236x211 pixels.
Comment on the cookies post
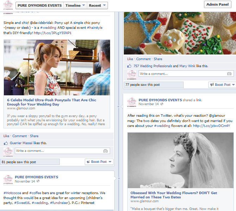[143, 59]
